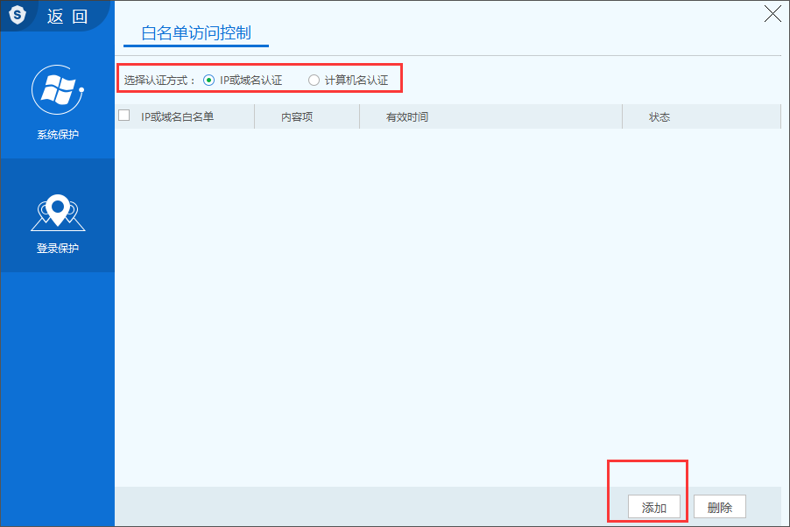Click the shield logo icon
Screen dimensions: 790x527
[18, 15]
